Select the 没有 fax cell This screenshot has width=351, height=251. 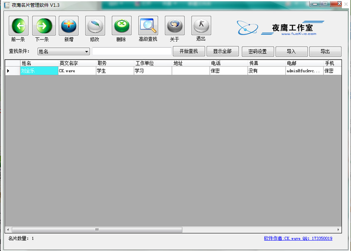(x=266, y=71)
